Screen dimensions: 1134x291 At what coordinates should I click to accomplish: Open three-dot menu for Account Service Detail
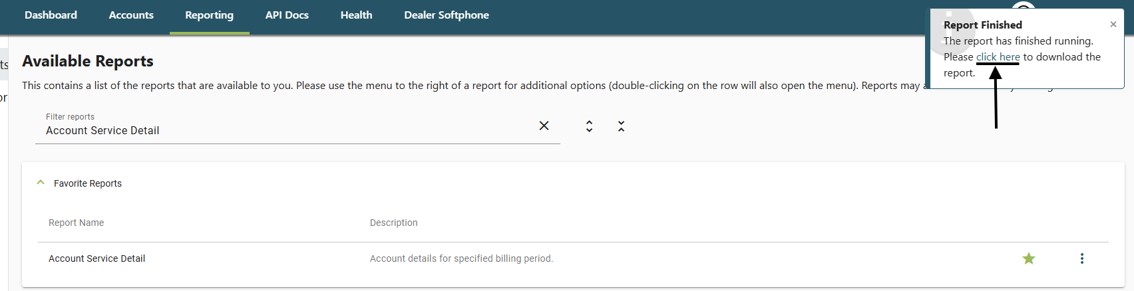click(1082, 258)
